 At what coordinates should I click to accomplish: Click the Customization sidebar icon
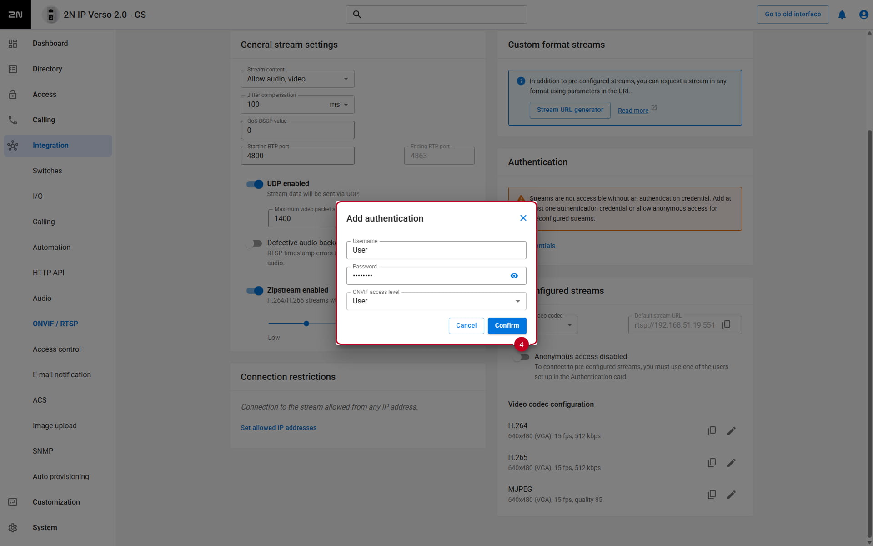click(13, 502)
